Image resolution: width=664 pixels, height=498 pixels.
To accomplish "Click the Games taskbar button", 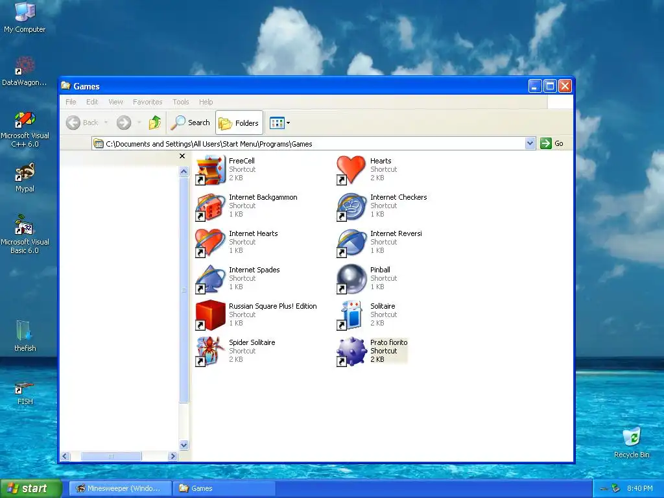I will coord(224,489).
